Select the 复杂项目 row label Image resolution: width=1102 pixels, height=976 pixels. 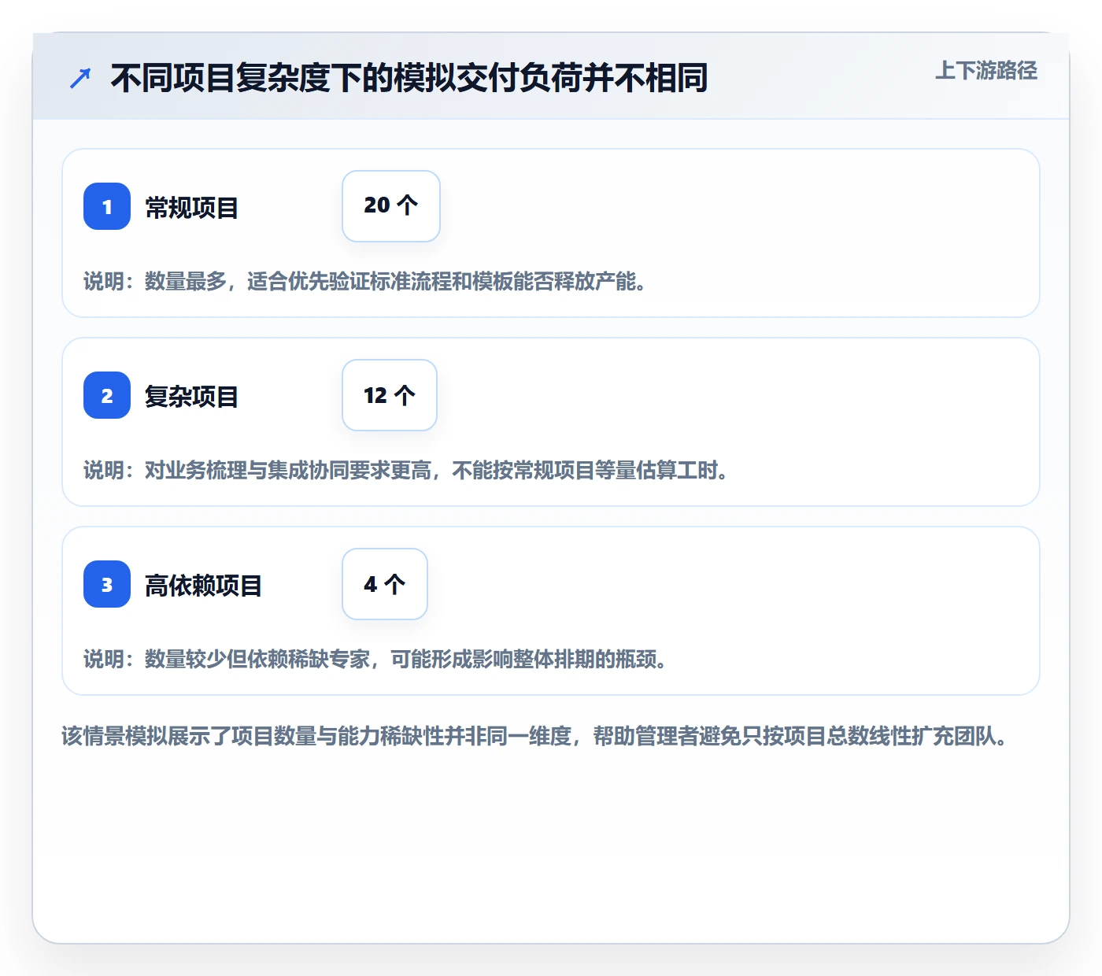191,397
